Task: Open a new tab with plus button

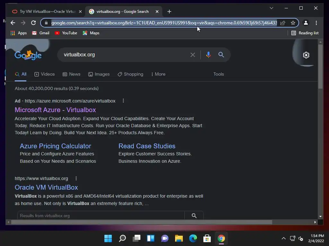Action: coord(169,12)
